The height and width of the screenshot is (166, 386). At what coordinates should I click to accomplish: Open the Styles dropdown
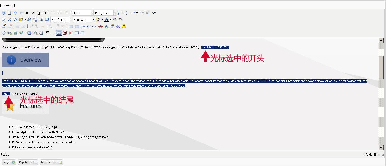(82, 13)
